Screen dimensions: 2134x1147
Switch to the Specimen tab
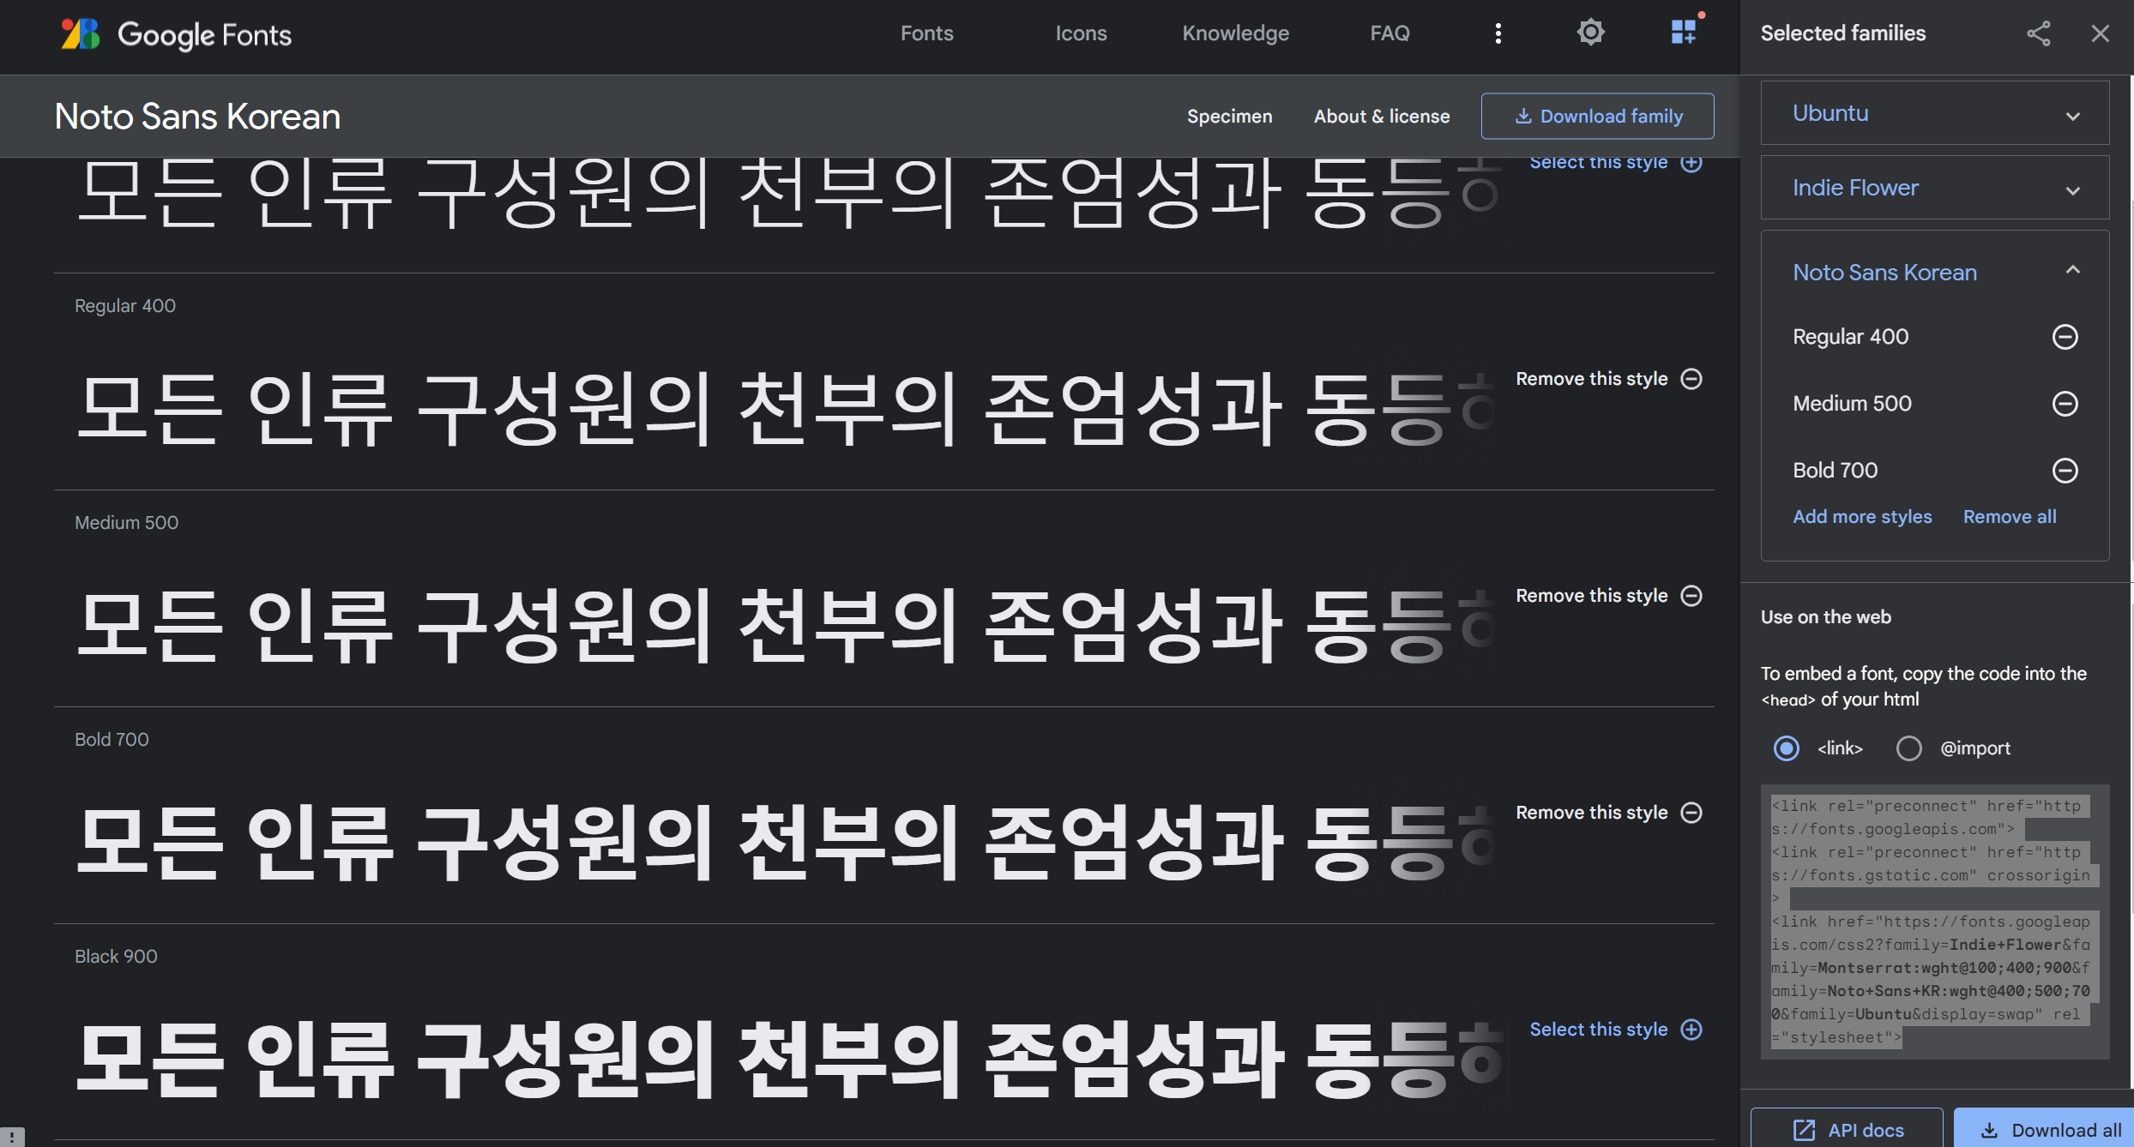tap(1229, 117)
